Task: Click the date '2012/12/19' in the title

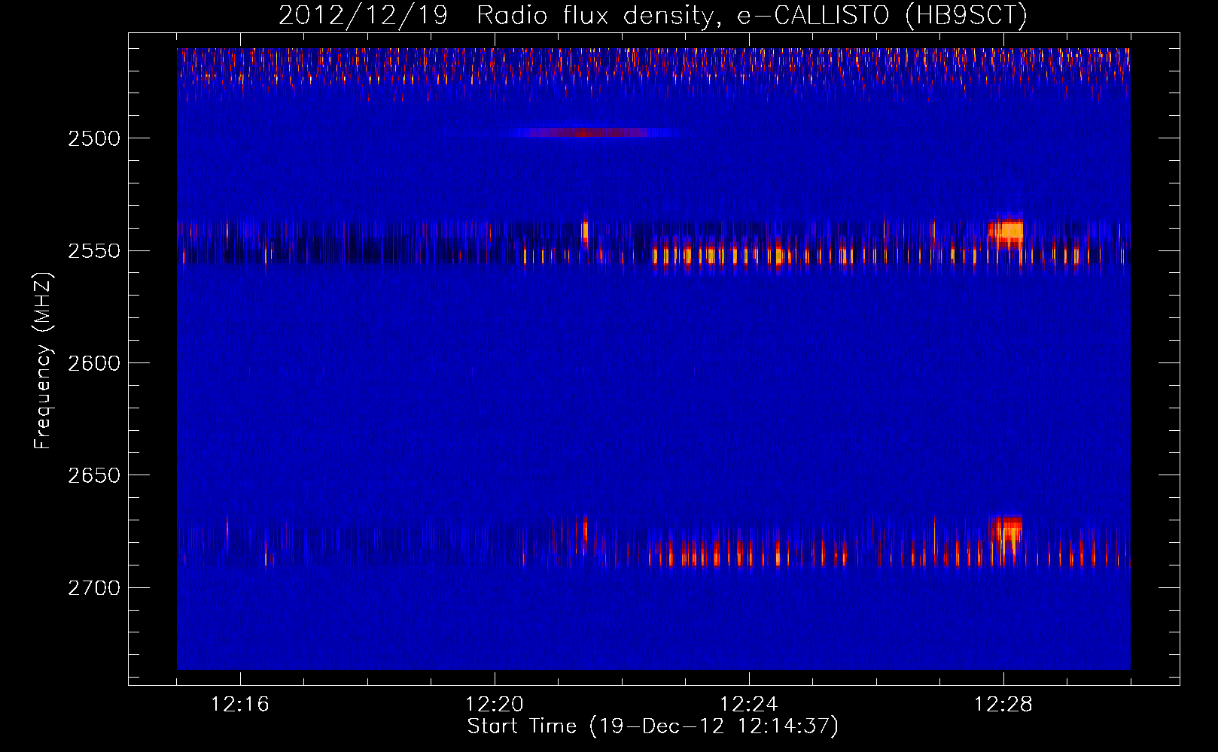Action: tap(363, 16)
